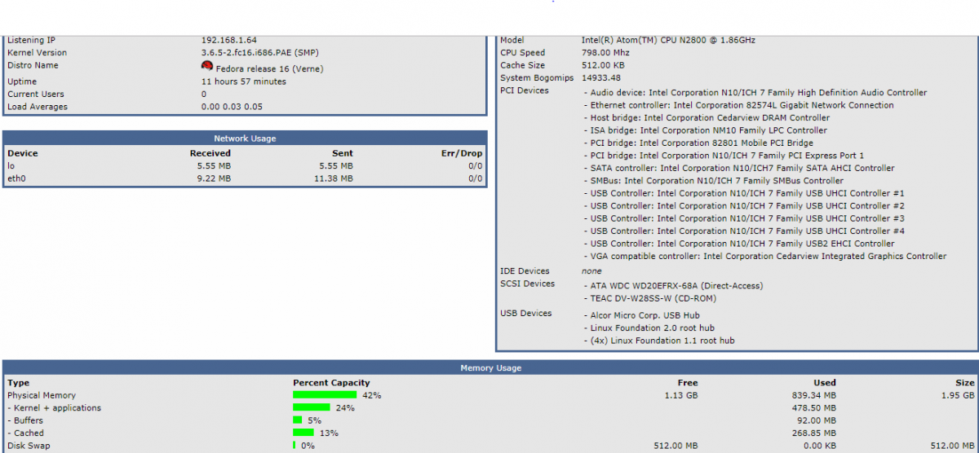Select the lo device name

pos(11,165)
